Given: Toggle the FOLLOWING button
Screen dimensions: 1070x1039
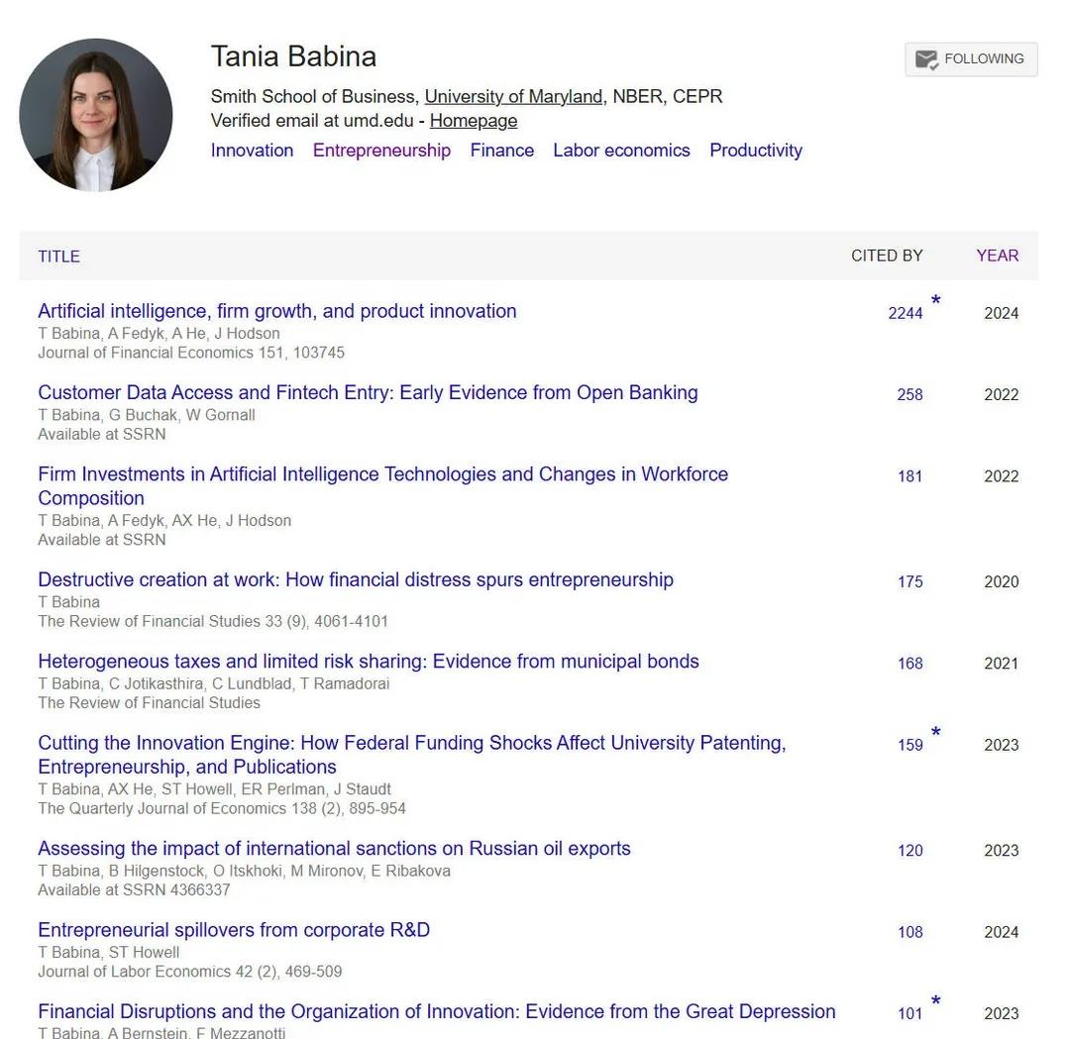Looking at the screenshot, I should pyautogui.click(x=971, y=59).
